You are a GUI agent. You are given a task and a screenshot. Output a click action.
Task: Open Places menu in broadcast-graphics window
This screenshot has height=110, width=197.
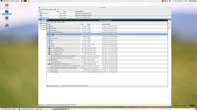pyautogui.click(x=59, y=22)
